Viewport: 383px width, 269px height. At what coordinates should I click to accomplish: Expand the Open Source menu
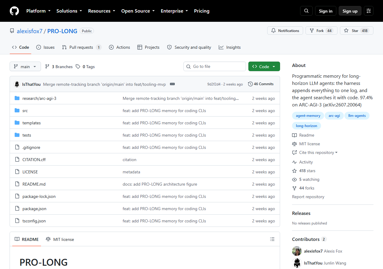click(x=138, y=11)
